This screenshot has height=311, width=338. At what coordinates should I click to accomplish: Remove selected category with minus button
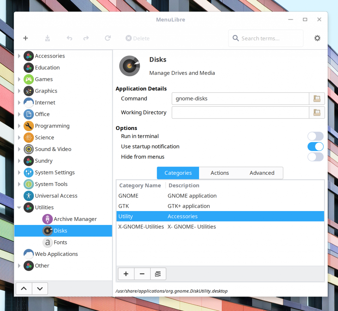[x=142, y=274]
